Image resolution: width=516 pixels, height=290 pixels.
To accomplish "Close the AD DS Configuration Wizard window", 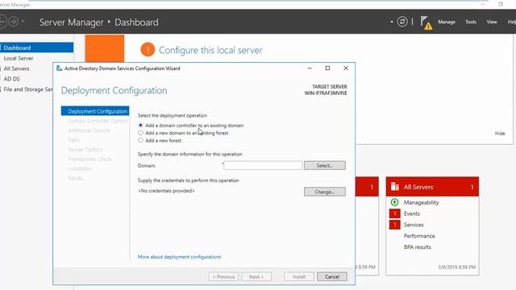I will coord(346,68).
